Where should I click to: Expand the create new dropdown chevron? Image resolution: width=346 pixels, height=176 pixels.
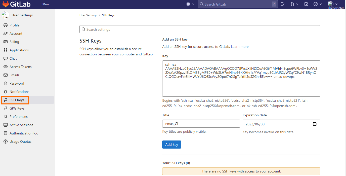point(193,4)
